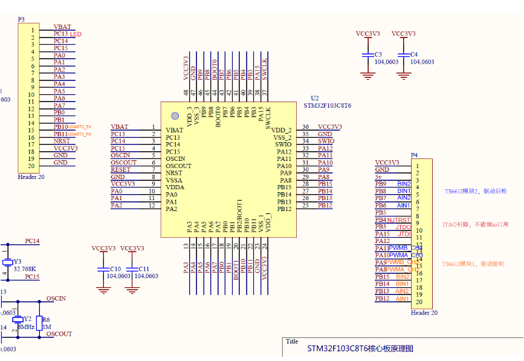The image size is (524, 361).
Task: Click the 104,0603 value beside C3
Action: coord(387,62)
